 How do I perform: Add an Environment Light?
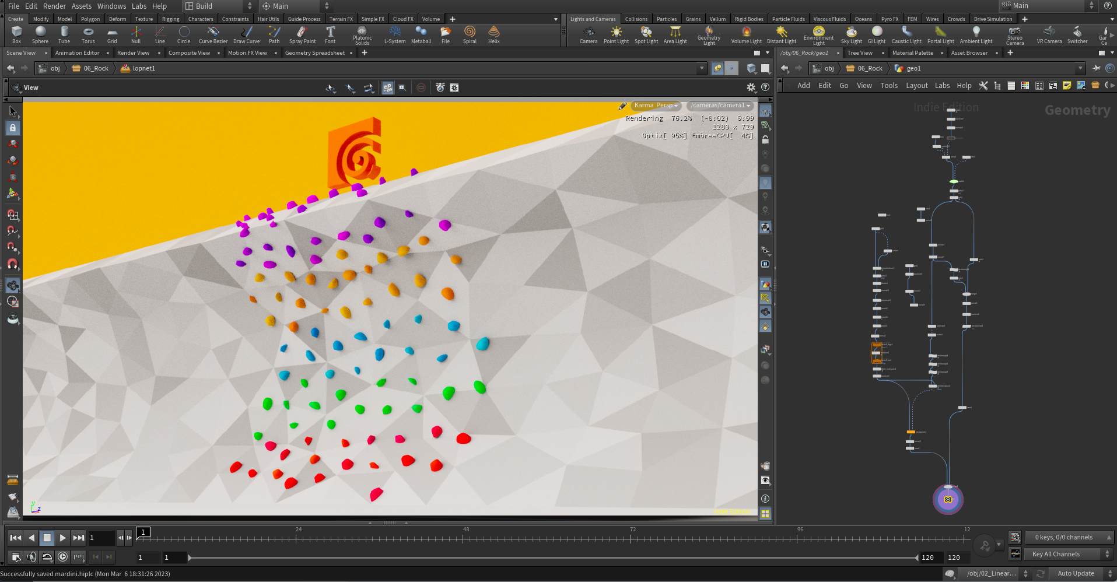point(819,36)
